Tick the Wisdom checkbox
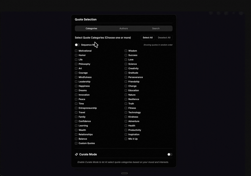 point(126,51)
